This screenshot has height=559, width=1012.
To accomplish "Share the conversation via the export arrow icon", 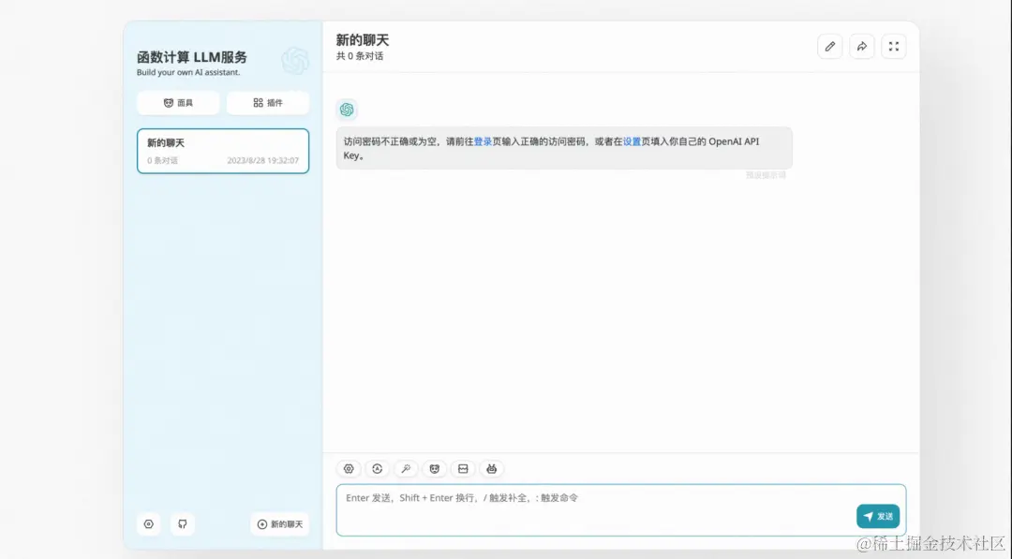I will tap(862, 45).
